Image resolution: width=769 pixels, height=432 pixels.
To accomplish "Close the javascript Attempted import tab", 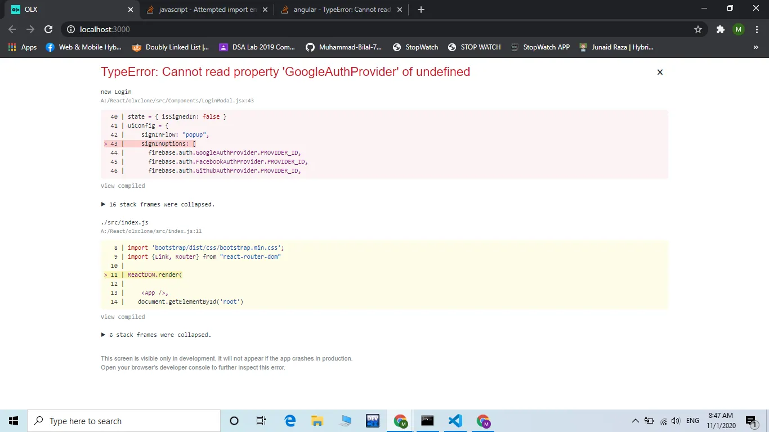I will (265, 10).
